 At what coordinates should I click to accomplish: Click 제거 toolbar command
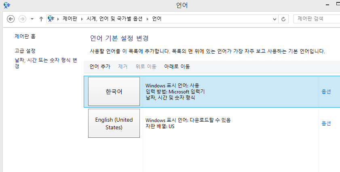pos(123,66)
